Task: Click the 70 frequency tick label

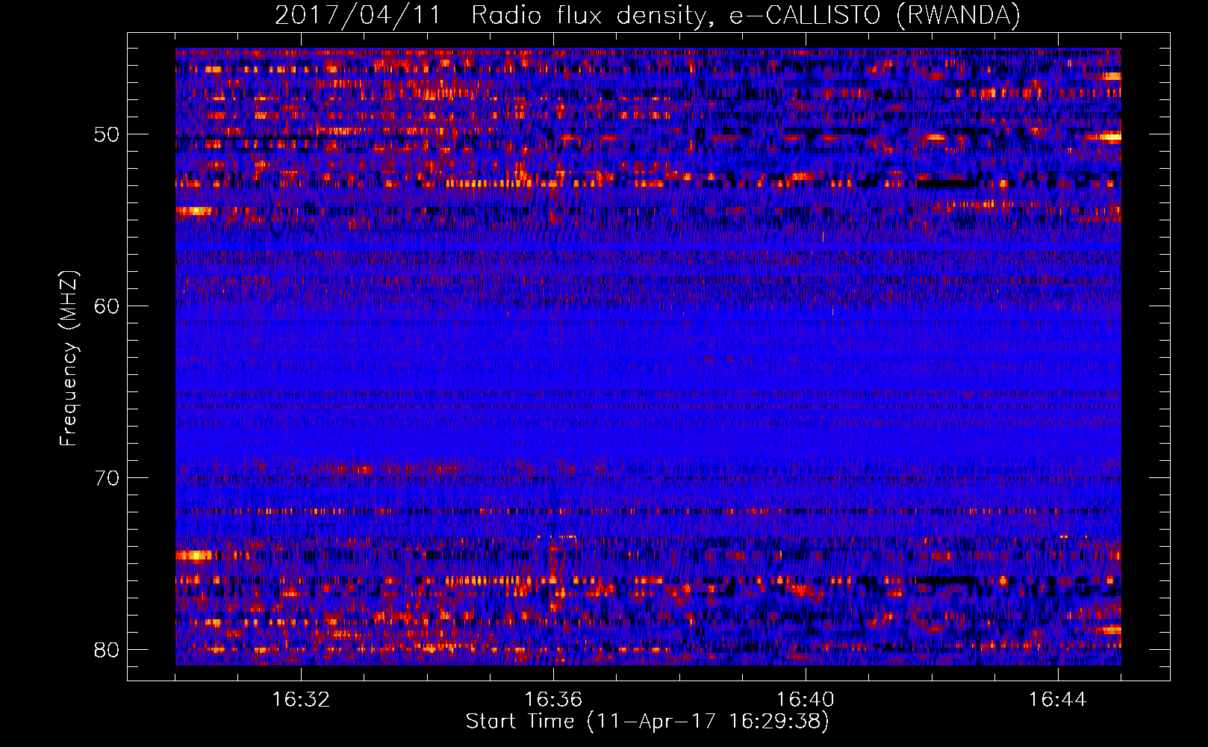Action: coord(107,478)
